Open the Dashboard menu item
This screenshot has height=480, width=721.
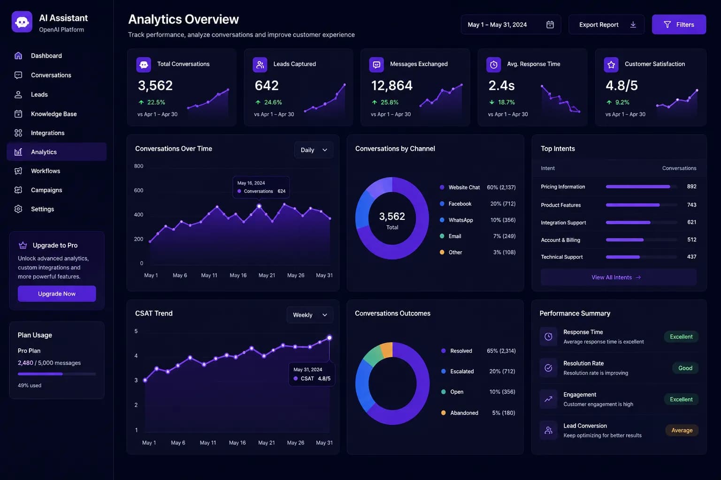(56, 56)
